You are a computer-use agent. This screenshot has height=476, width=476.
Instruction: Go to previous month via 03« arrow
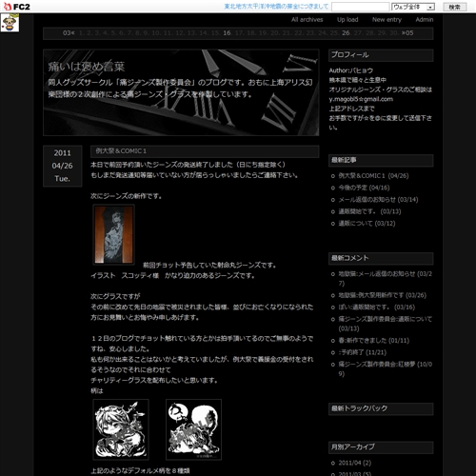point(69,33)
